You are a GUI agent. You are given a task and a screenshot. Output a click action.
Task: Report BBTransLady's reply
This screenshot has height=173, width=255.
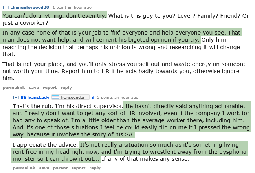tap(79, 168)
